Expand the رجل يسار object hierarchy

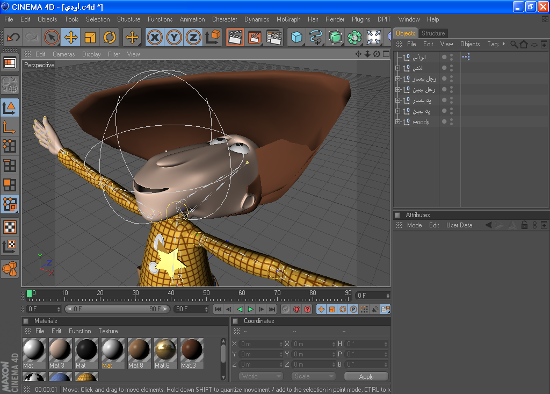point(398,78)
